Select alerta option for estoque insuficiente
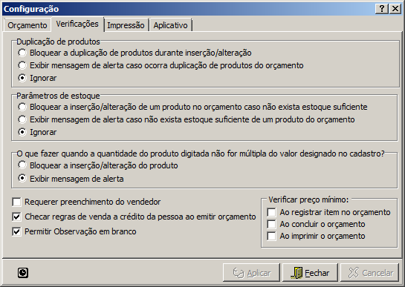Viewport: 405px width, 287px height. pyautogui.click(x=22, y=119)
